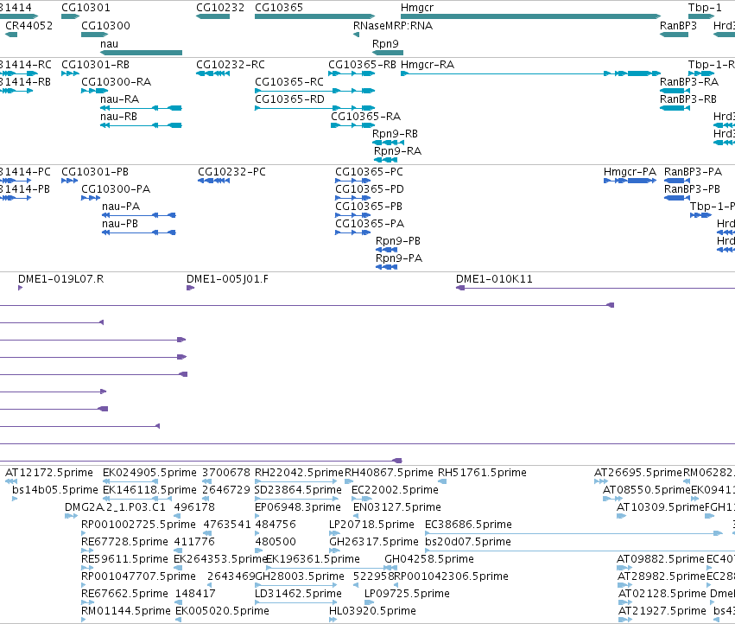Click the AT26695.5prime EST label
The image size is (735, 624).
point(638,473)
